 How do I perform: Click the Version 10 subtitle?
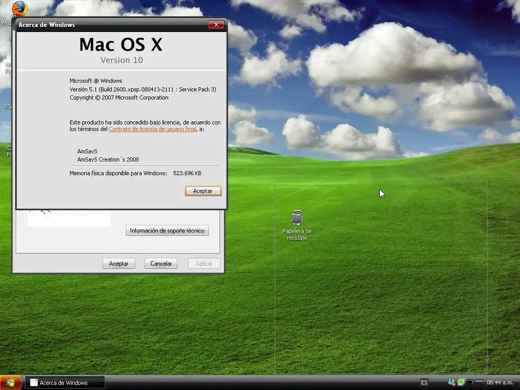point(122,60)
